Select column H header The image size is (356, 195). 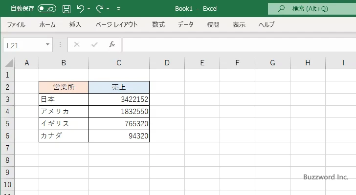[x=308, y=63]
